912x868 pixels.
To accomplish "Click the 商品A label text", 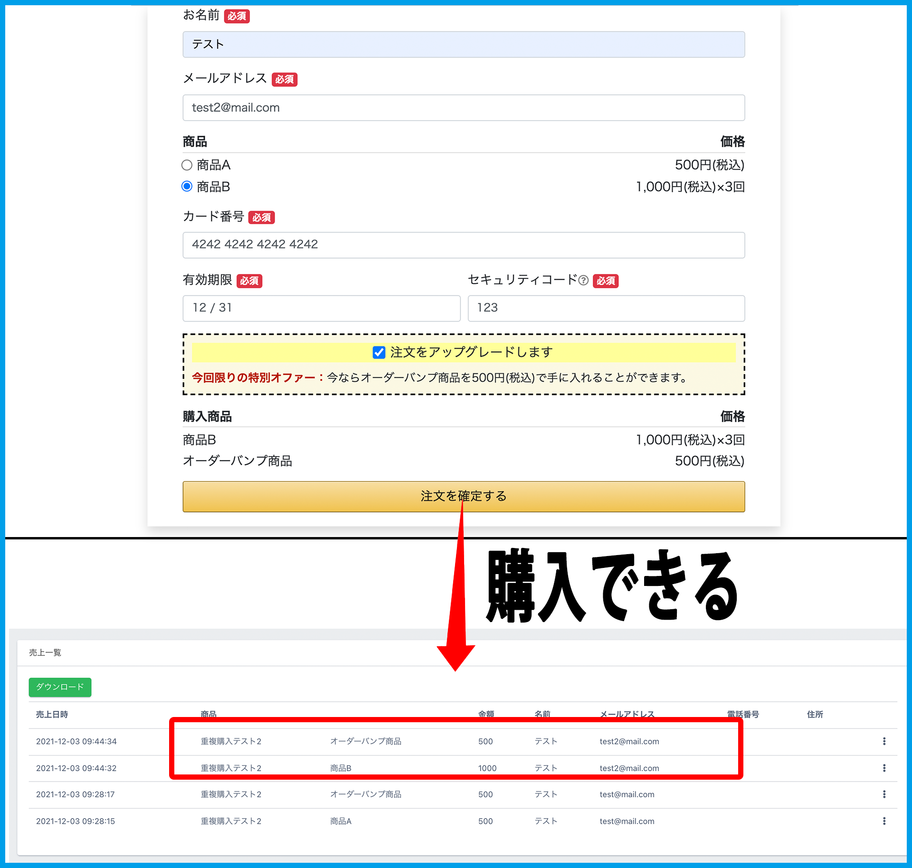I will [214, 165].
